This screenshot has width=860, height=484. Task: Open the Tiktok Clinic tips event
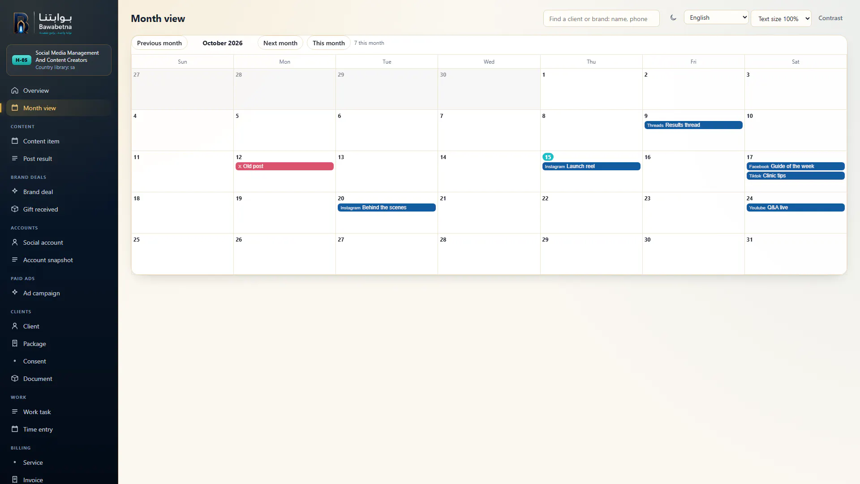[795, 176]
